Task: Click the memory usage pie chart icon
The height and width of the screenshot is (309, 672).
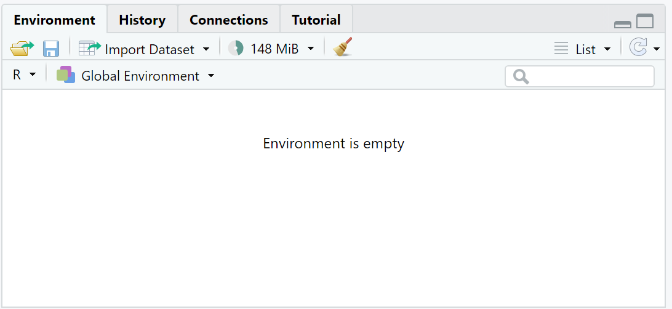Action: [x=236, y=49]
